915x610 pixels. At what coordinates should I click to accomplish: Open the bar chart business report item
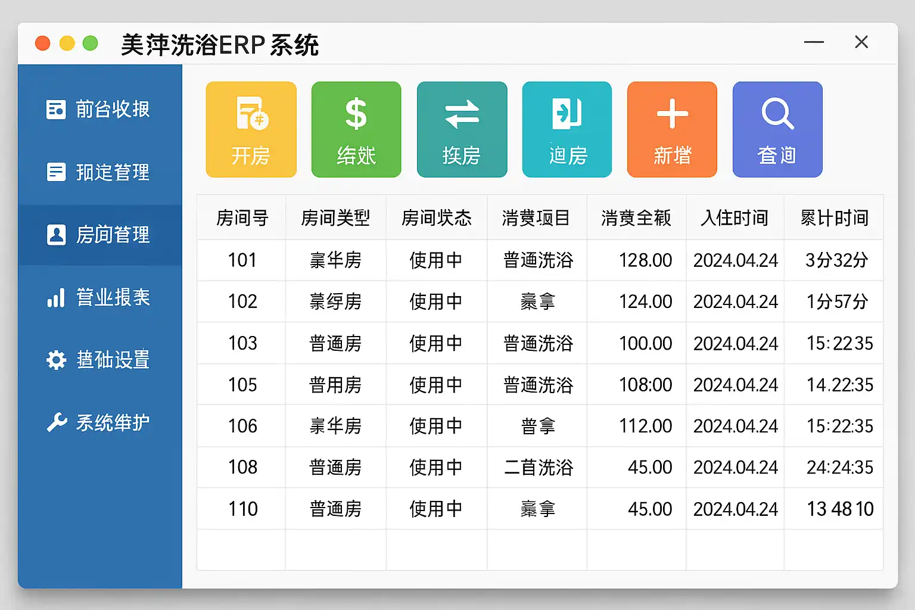pos(99,297)
